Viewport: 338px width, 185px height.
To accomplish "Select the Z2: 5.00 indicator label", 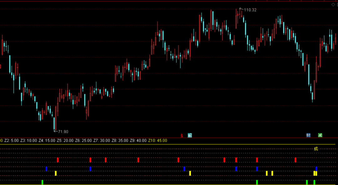I will [x=12, y=141].
